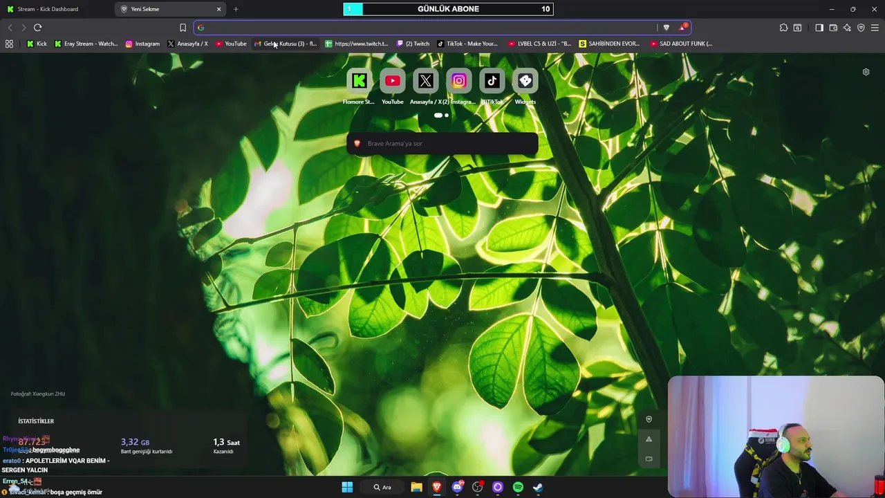Open the X top site tile
The width and height of the screenshot is (885, 498).
tap(425, 81)
